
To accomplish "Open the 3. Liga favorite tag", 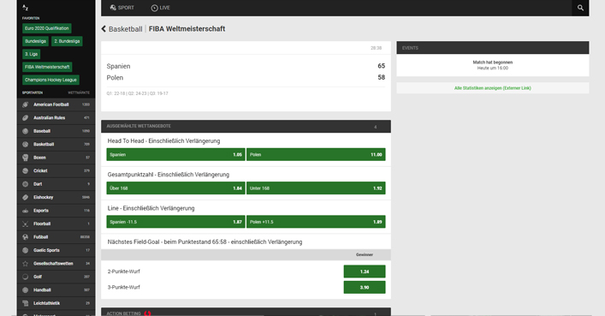I will pyautogui.click(x=32, y=54).
